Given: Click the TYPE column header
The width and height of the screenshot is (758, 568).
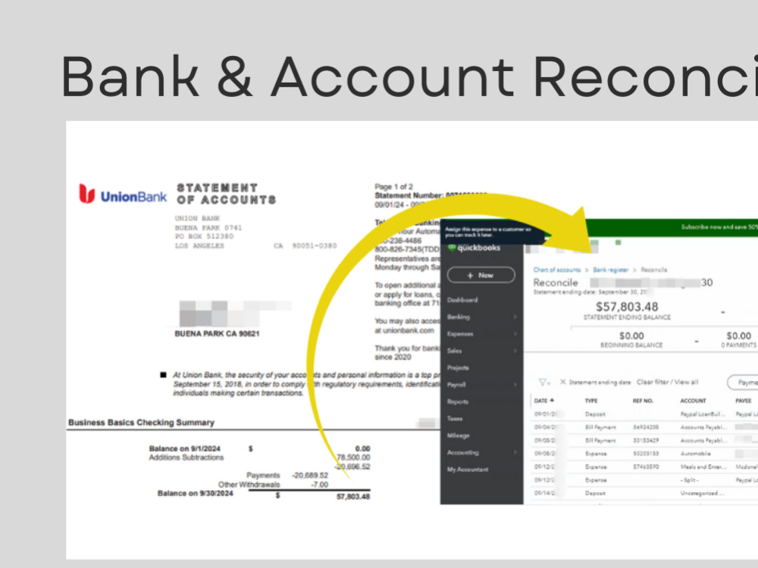Looking at the screenshot, I should tap(591, 401).
